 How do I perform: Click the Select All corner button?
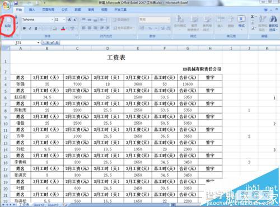(x=6, y=49)
